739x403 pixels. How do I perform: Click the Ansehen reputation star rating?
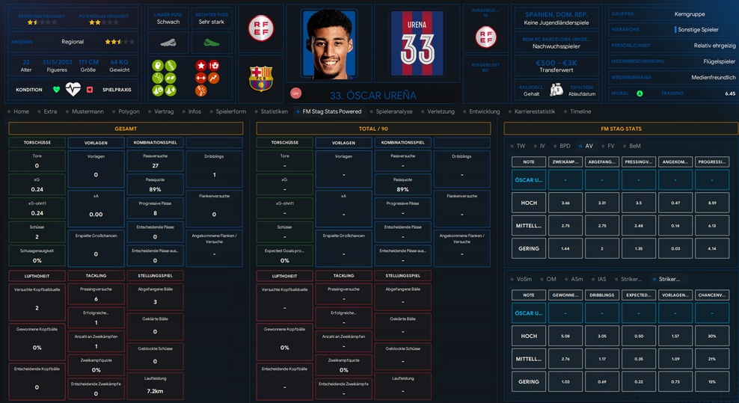pos(112,42)
